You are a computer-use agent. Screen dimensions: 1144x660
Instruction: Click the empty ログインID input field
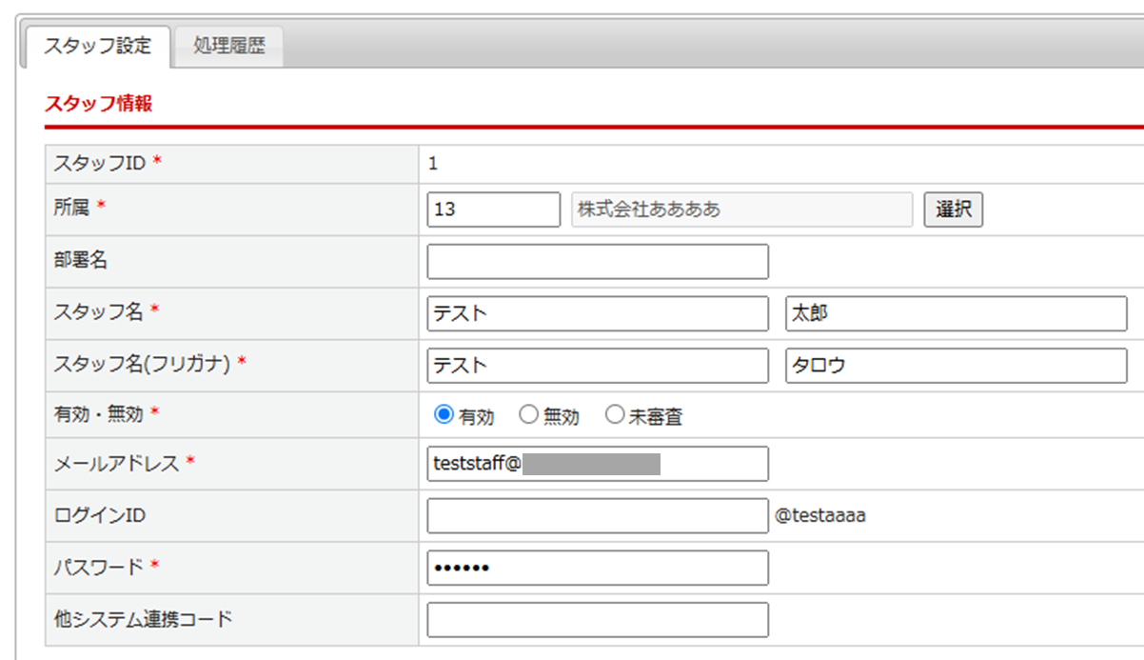[598, 516]
